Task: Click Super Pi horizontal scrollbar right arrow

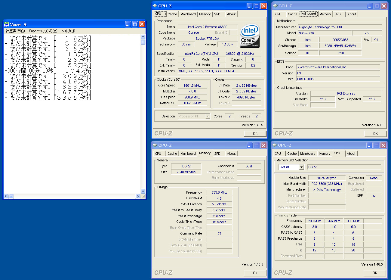Action: tap(138, 196)
